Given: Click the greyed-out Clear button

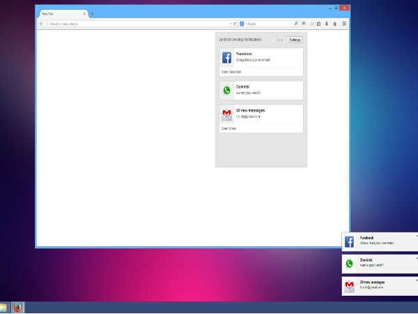Looking at the screenshot, I should 279,40.
